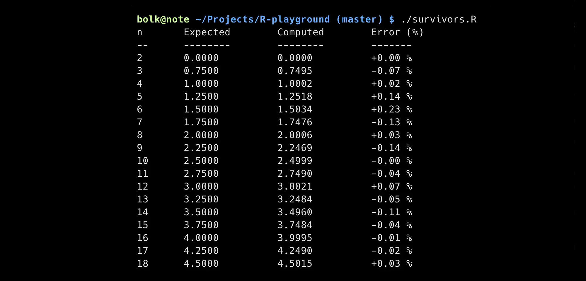The height and width of the screenshot is (281, 586).
Task: Click computed value 2.0006
Action: [295, 135]
